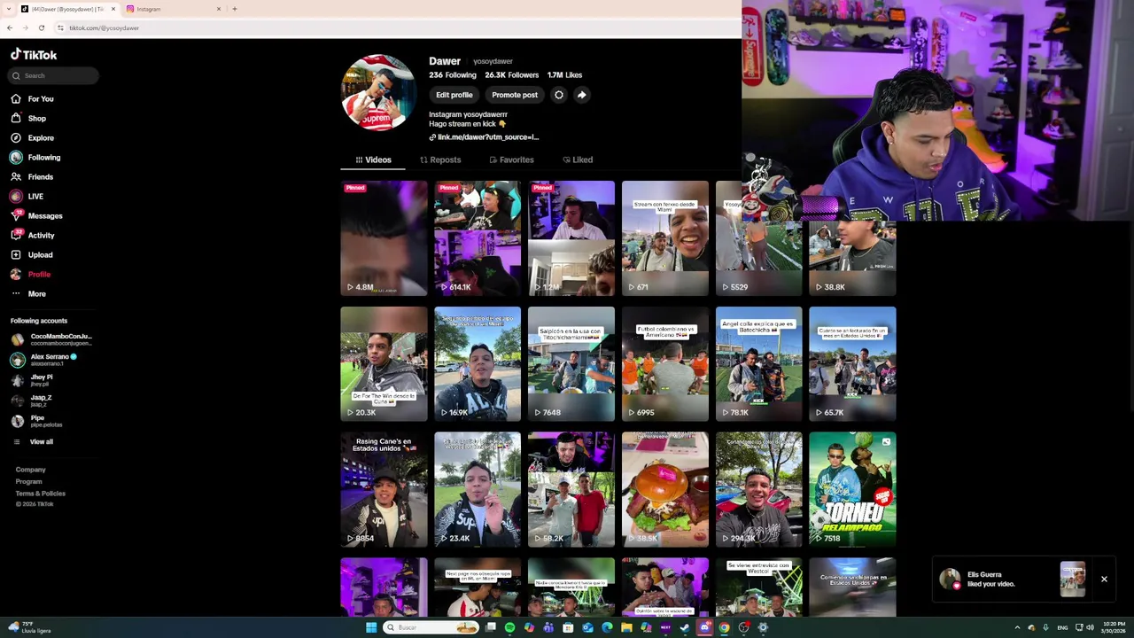The height and width of the screenshot is (638, 1134).
Task: Open the Windows Start menu
Action: pyautogui.click(x=371, y=627)
